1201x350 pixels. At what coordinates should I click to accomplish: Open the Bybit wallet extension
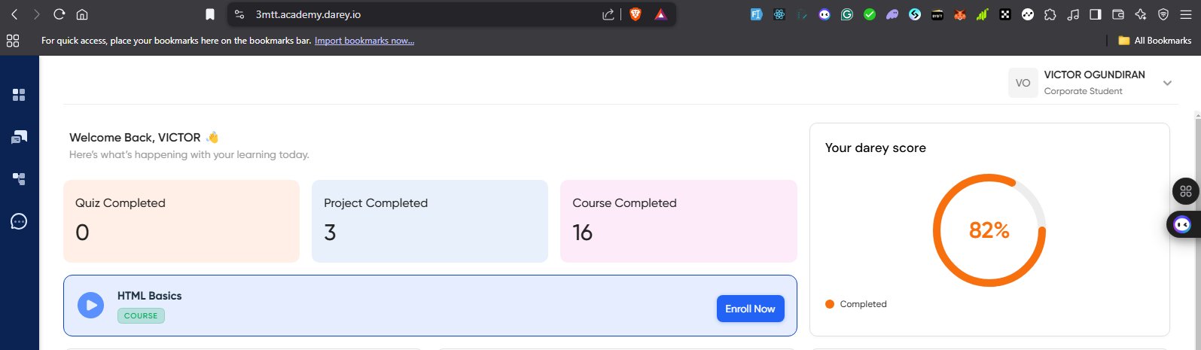(x=937, y=14)
